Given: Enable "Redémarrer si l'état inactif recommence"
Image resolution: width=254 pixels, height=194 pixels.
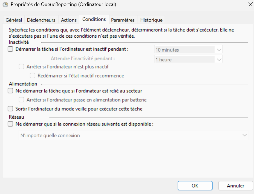Looking at the screenshot, I should pos(33,76).
